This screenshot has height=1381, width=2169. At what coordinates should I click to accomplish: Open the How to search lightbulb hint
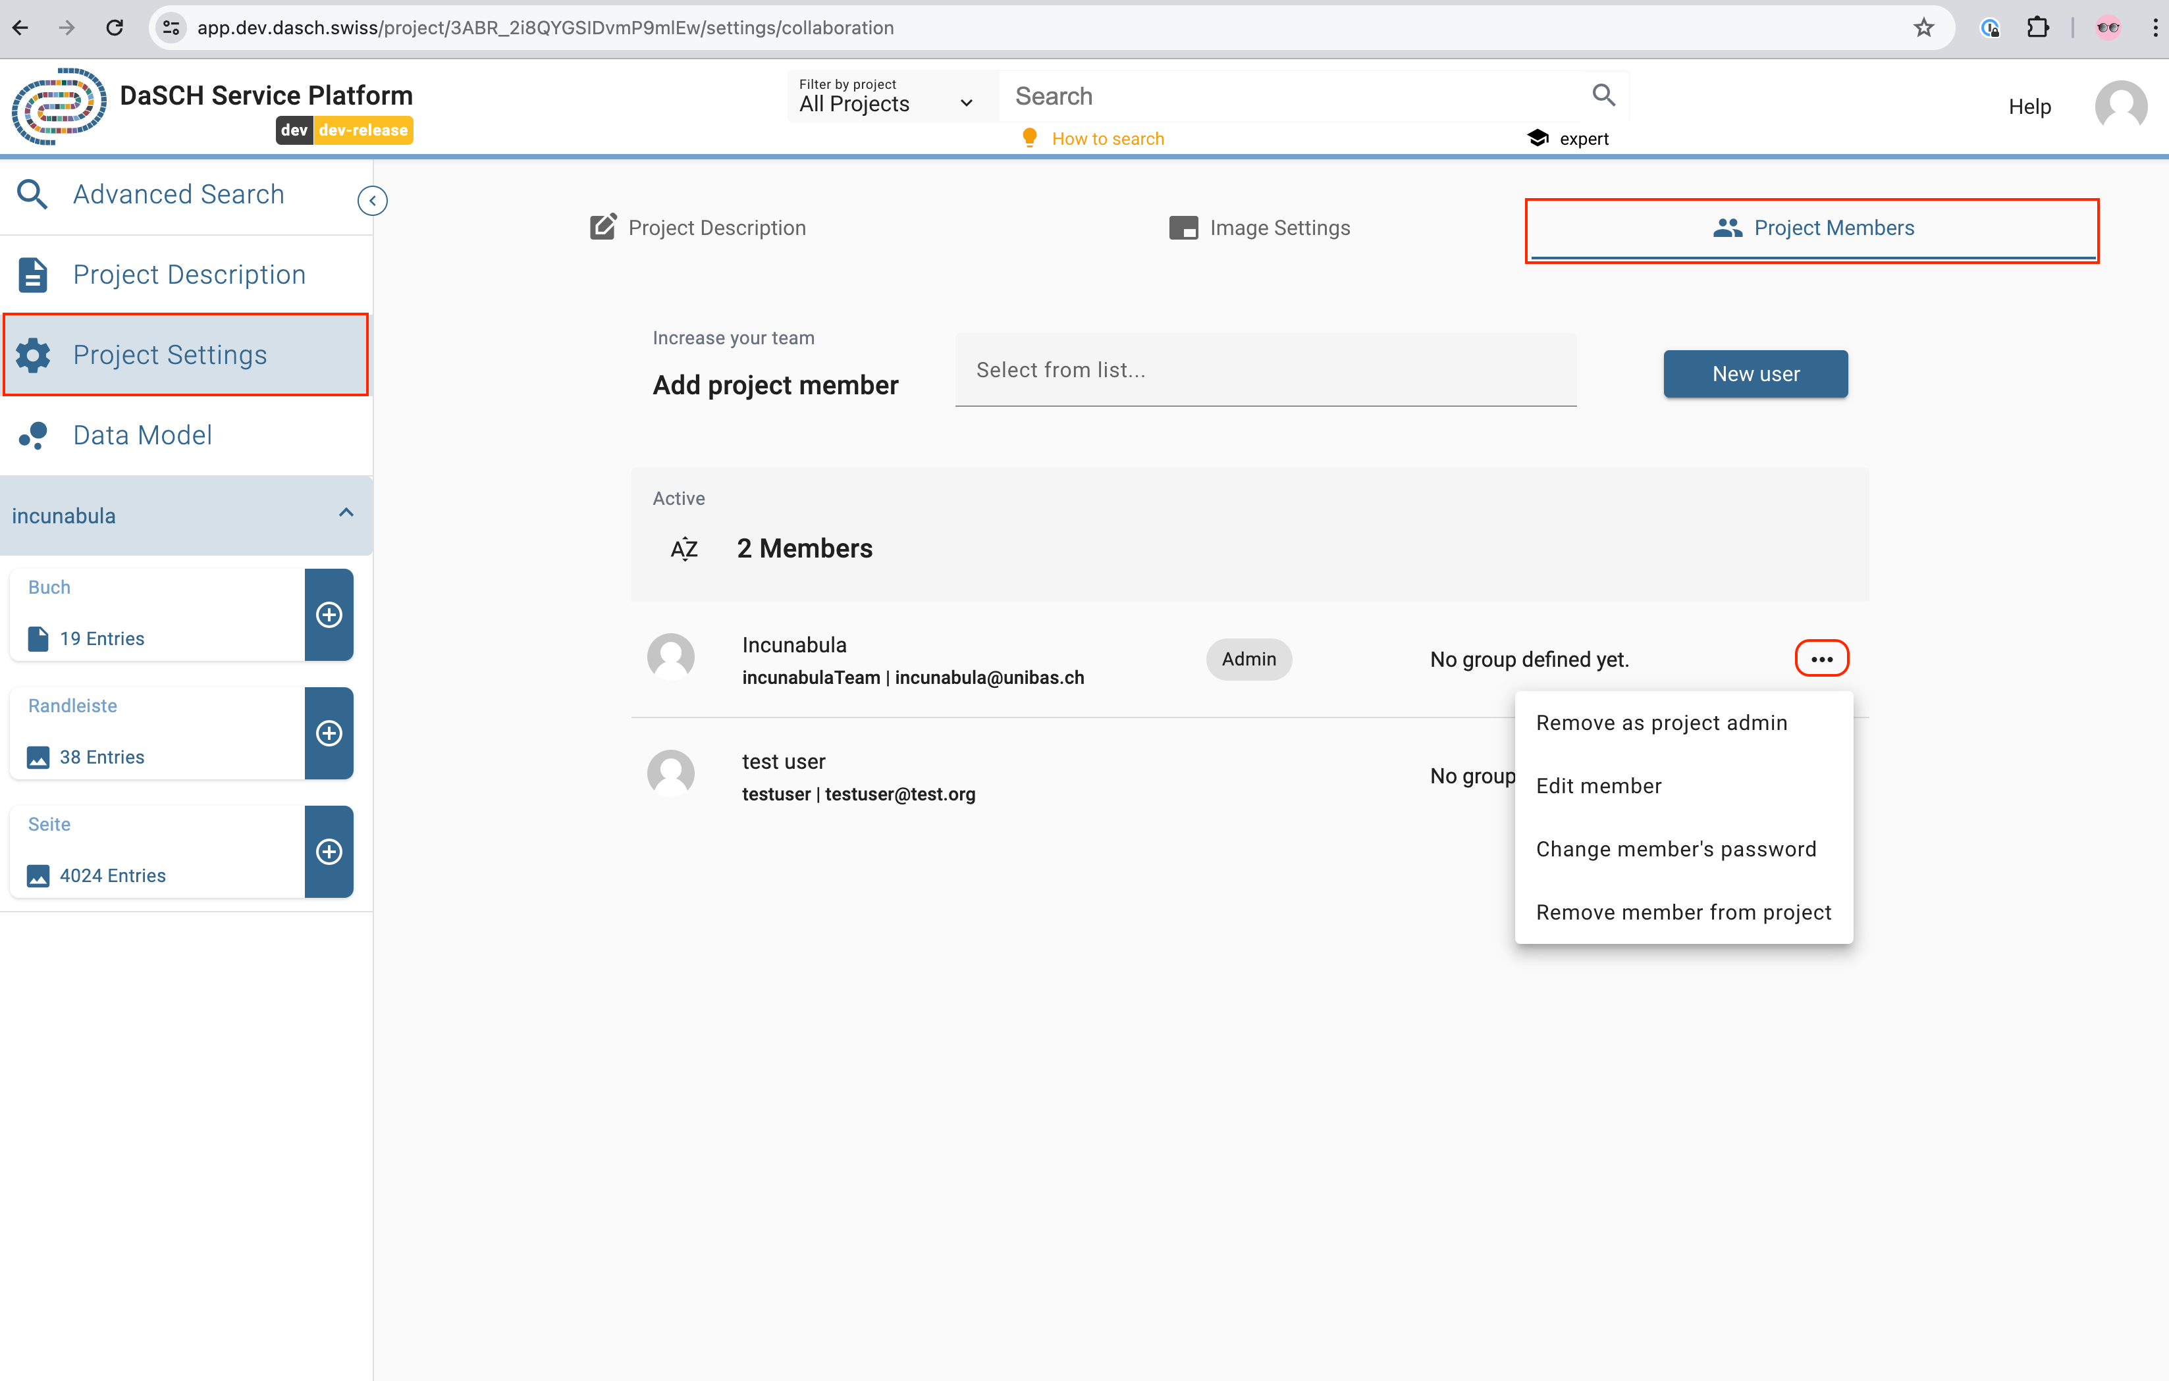click(x=1031, y=138)
